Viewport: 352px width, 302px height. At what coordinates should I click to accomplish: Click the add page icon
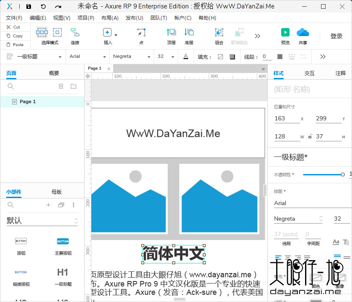(x=61, y=86)
